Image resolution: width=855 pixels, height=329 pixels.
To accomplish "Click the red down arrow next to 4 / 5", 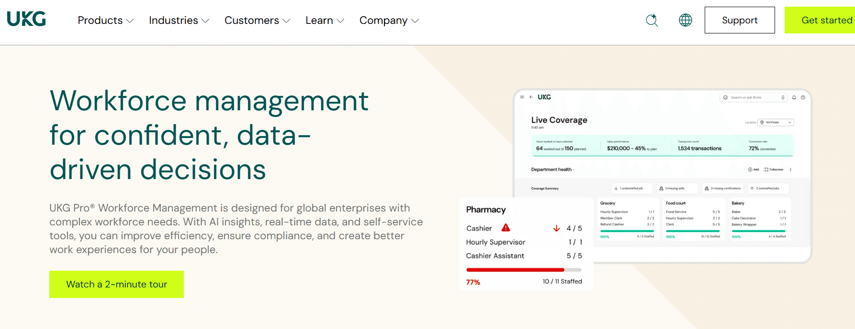I will (556, 228).
